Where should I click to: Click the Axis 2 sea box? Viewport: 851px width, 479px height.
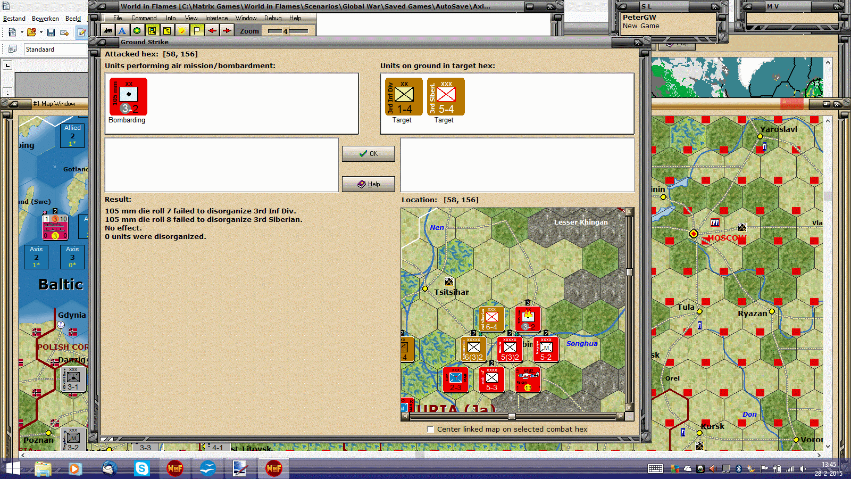(36, 257)
